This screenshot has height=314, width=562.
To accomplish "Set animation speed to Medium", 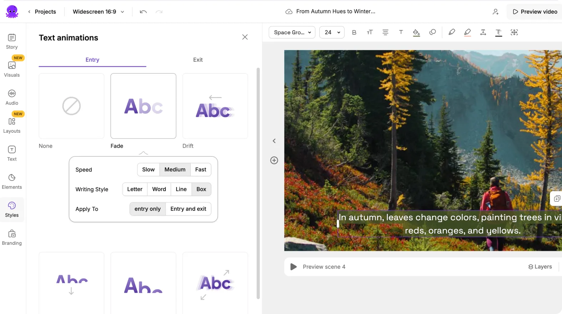I will coord(175,169).
